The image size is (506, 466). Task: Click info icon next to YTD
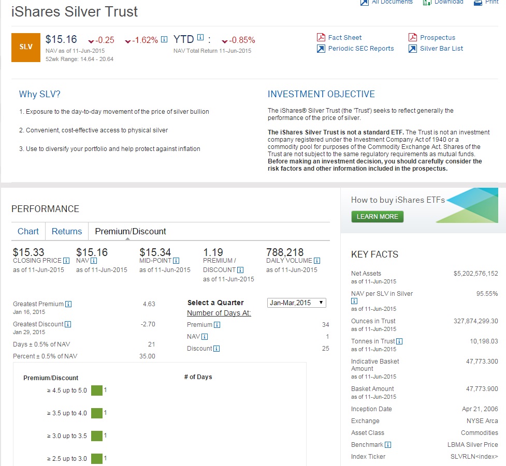pyautogui.click(x=201, y=38)
